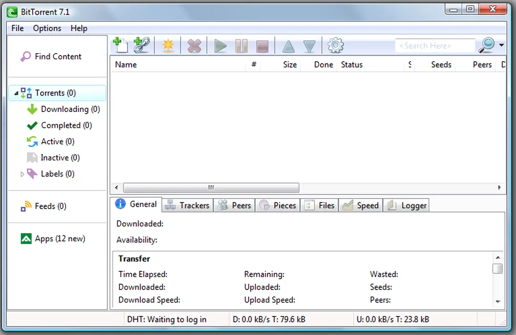Click the horizontal scrollbar in torrent list

(211, 188)
